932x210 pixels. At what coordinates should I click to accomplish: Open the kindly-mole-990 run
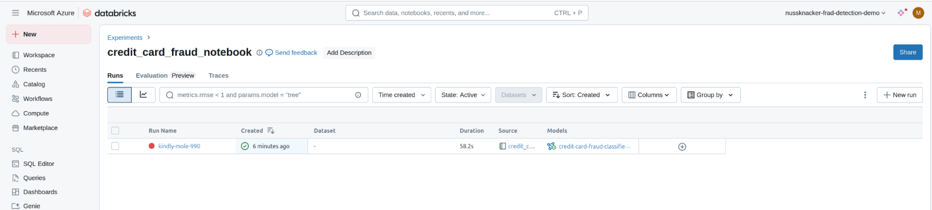point(179,146)
